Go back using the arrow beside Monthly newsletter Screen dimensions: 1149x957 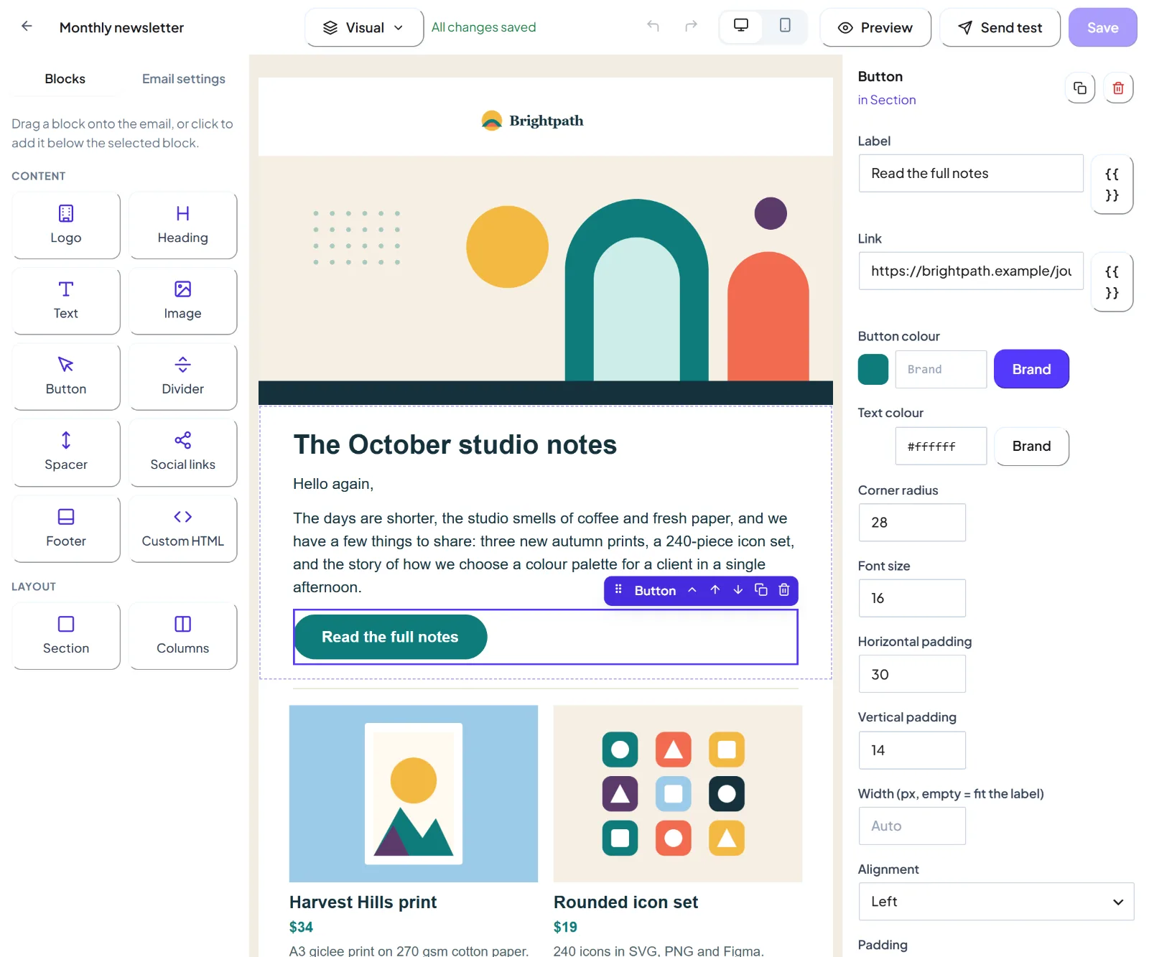27,27
